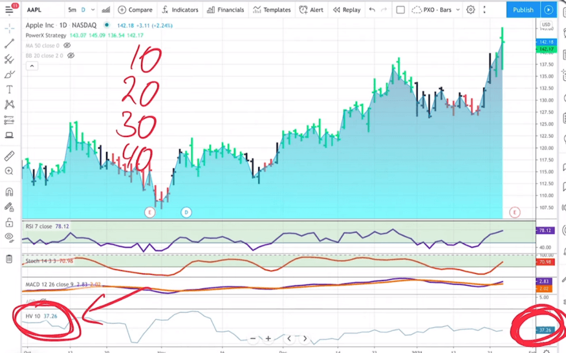
Task: Click the PowerX Strategy legend label
Action: click(46, 36)
